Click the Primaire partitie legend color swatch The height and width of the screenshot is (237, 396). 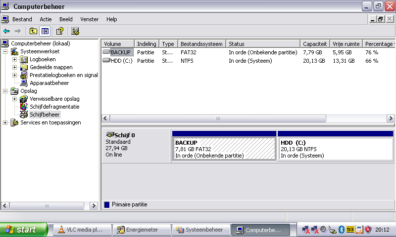[107, 204]
